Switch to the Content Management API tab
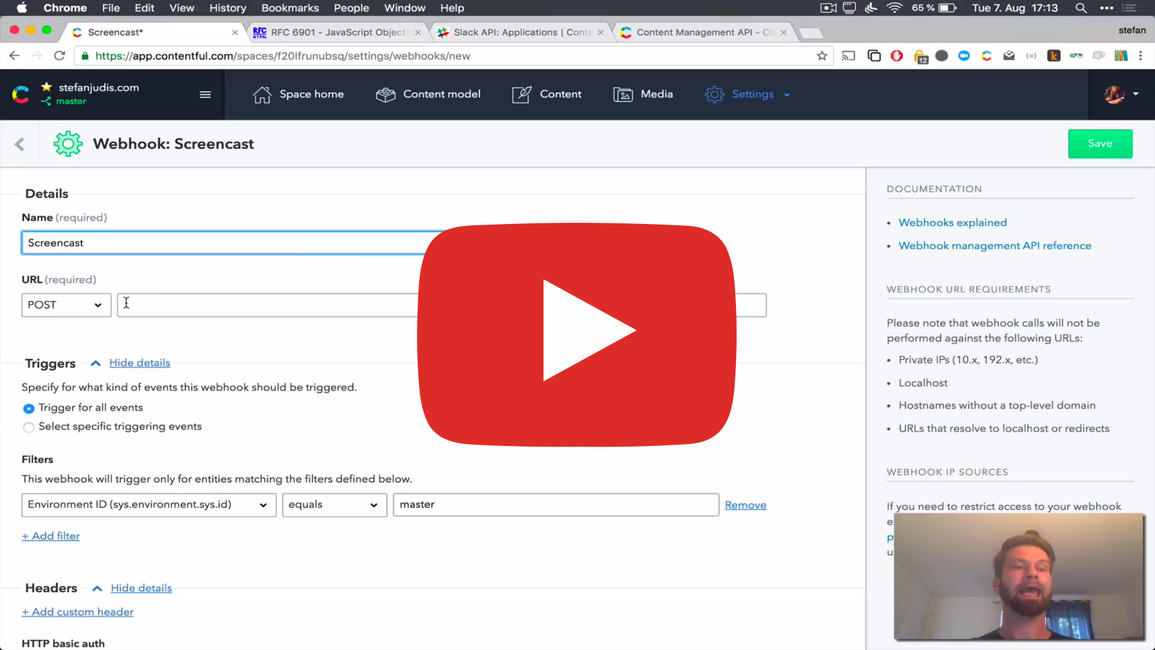This screenshot has height=650, width=1155. (705, 32)
